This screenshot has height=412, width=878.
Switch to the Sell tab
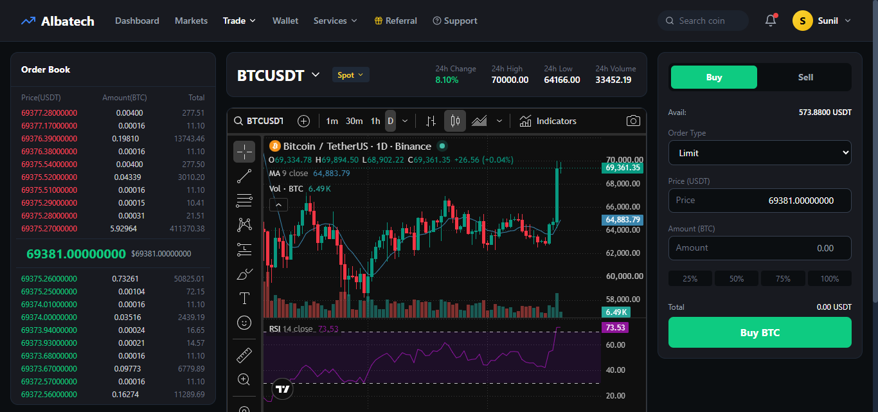point(805,77)
